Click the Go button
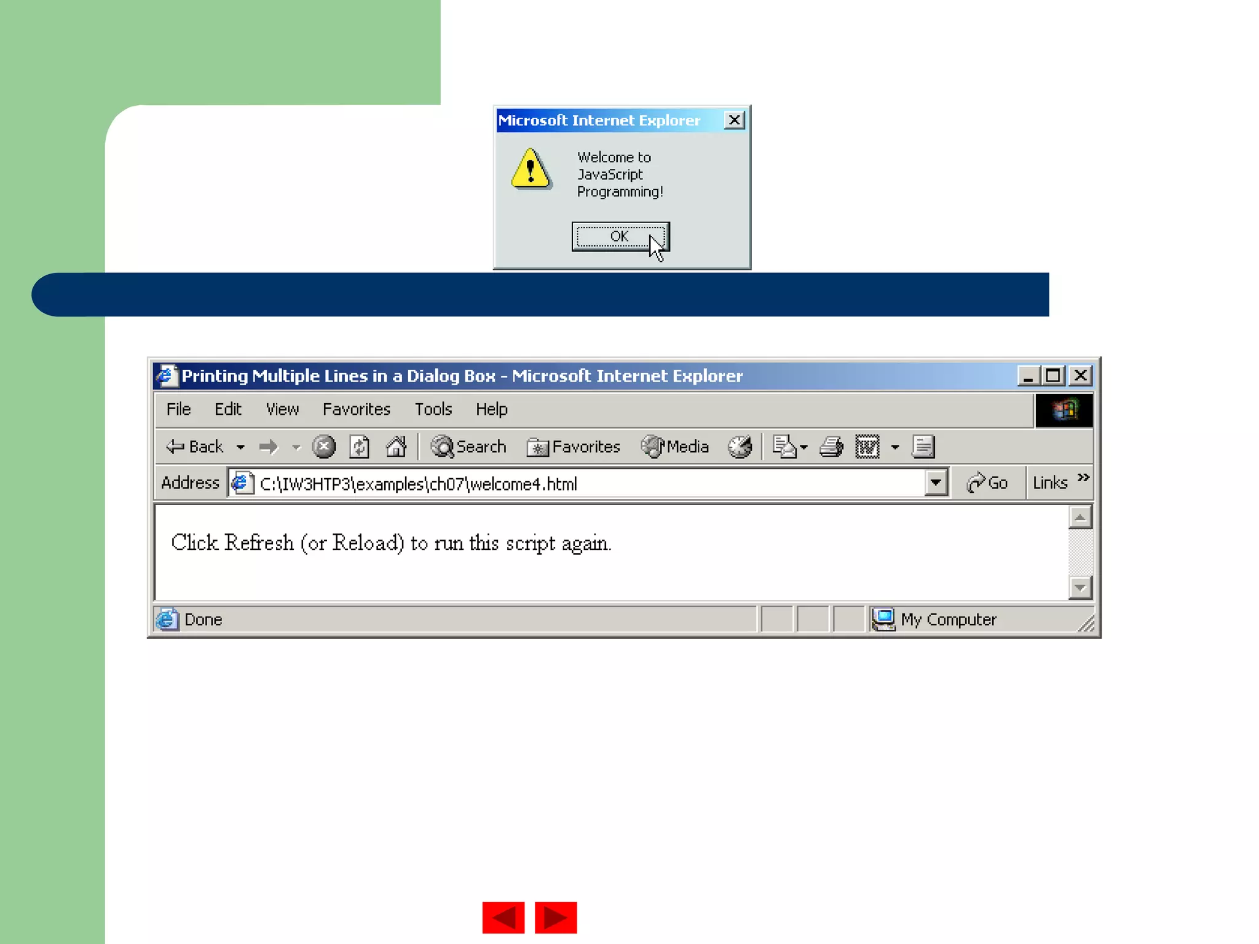 pos(987,483)
